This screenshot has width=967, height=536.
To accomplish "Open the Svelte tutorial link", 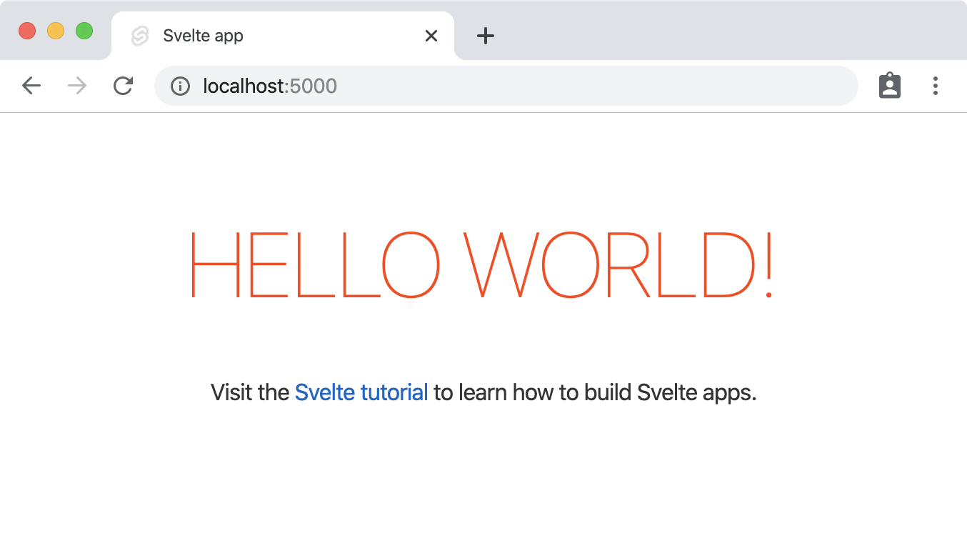I will [x=361, y=392].
